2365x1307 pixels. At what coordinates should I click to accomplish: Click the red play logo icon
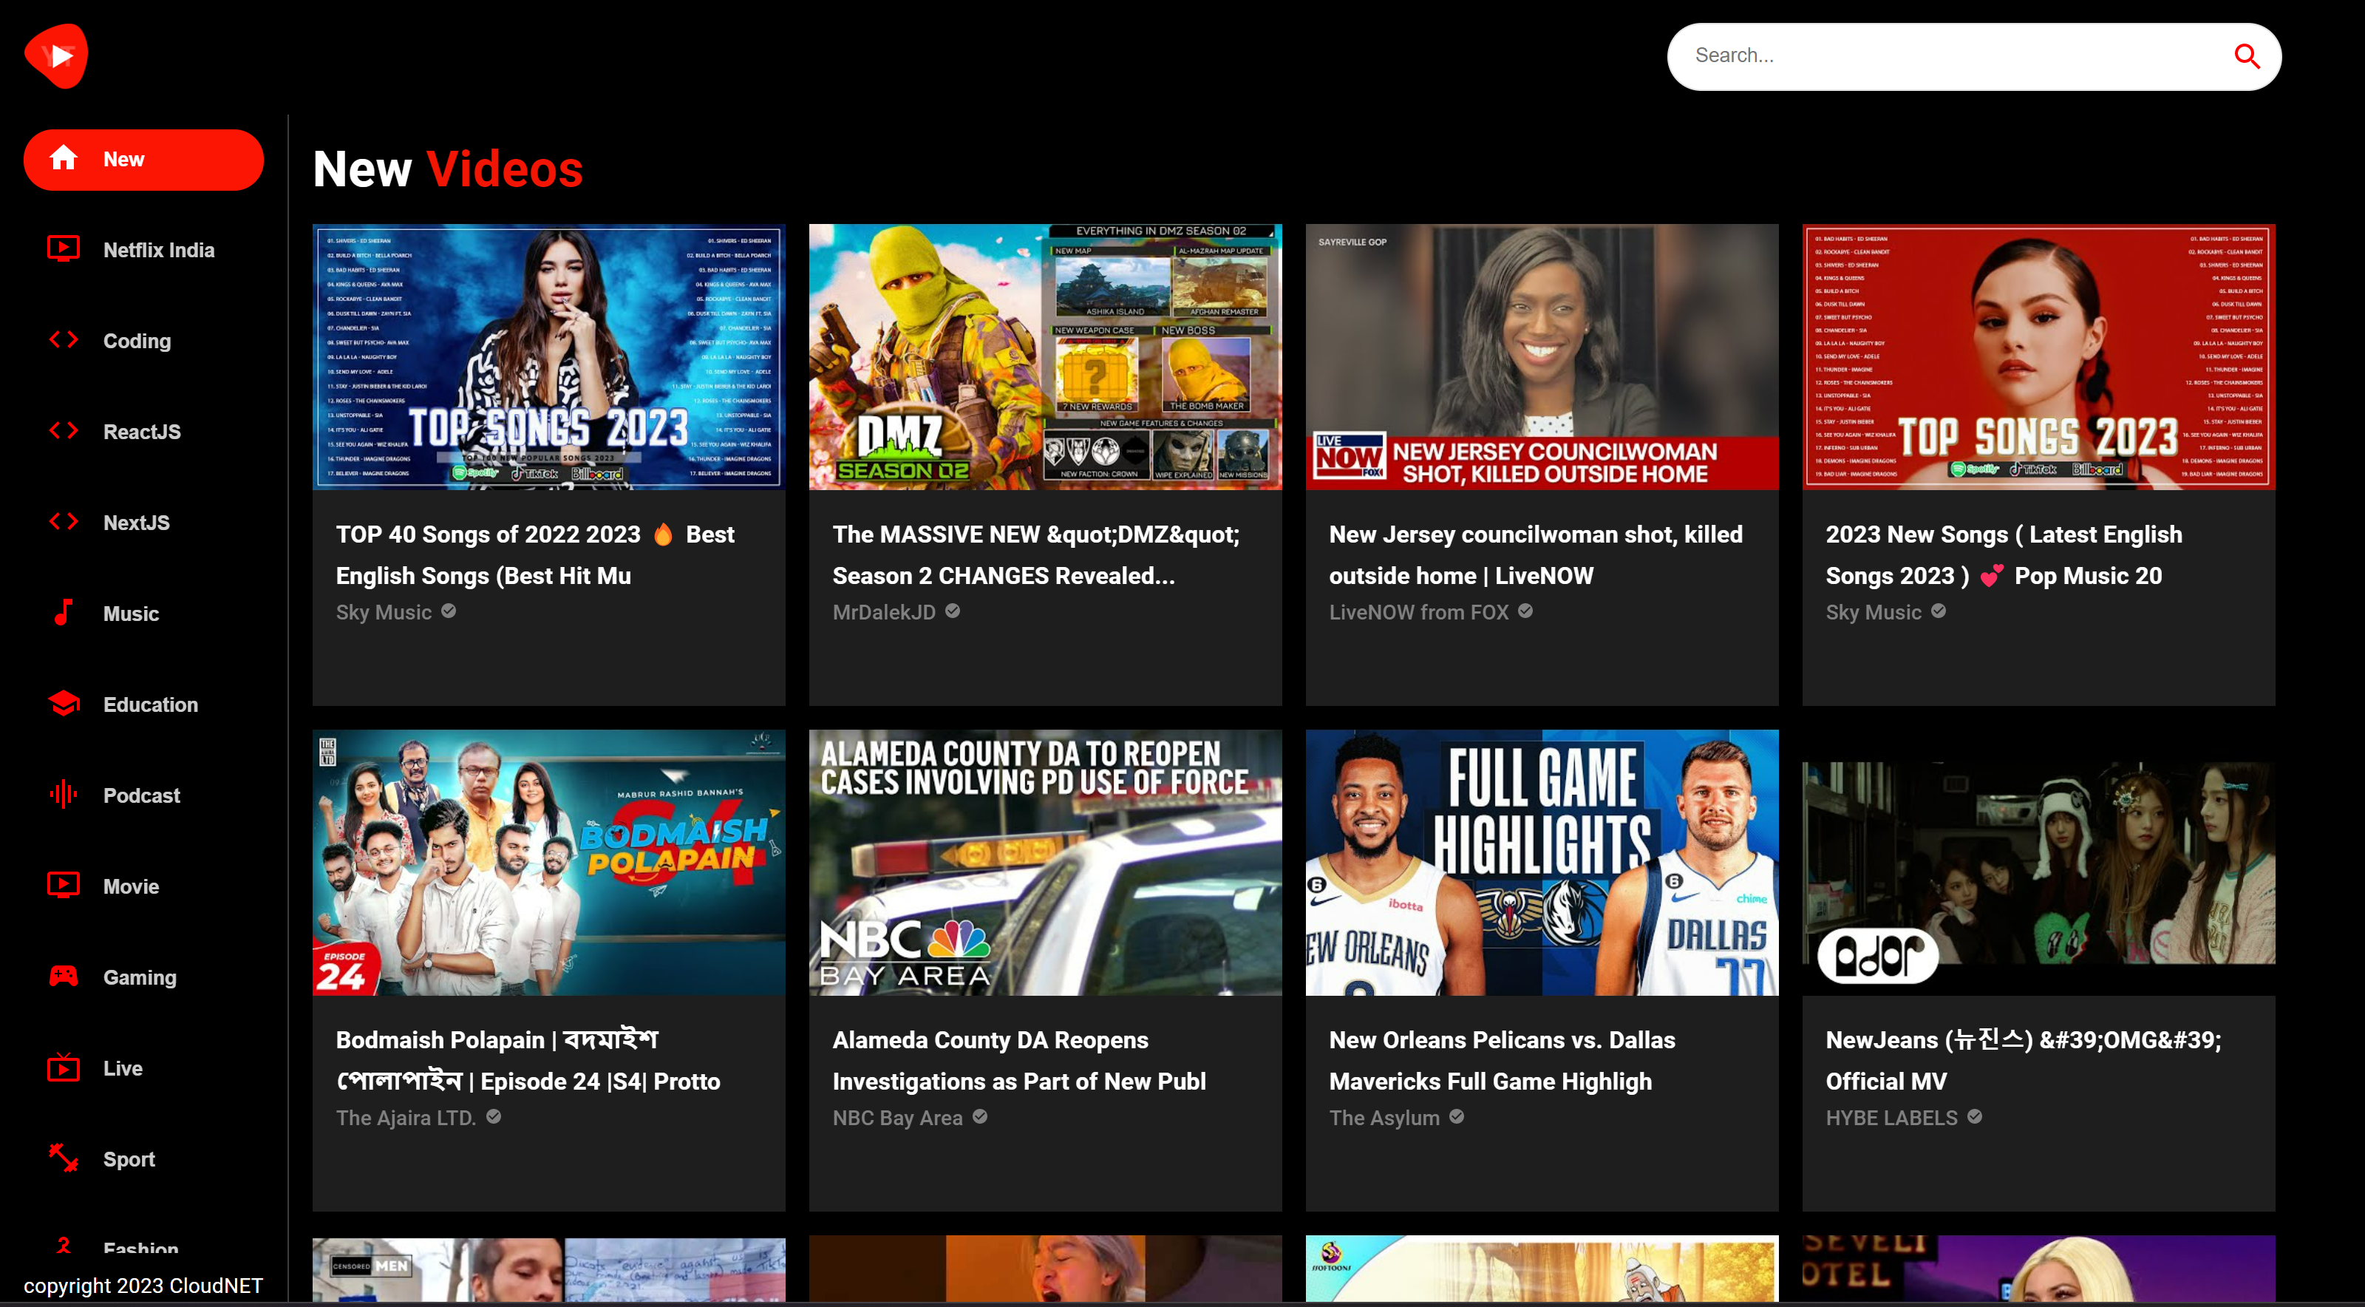click(56, 56)
